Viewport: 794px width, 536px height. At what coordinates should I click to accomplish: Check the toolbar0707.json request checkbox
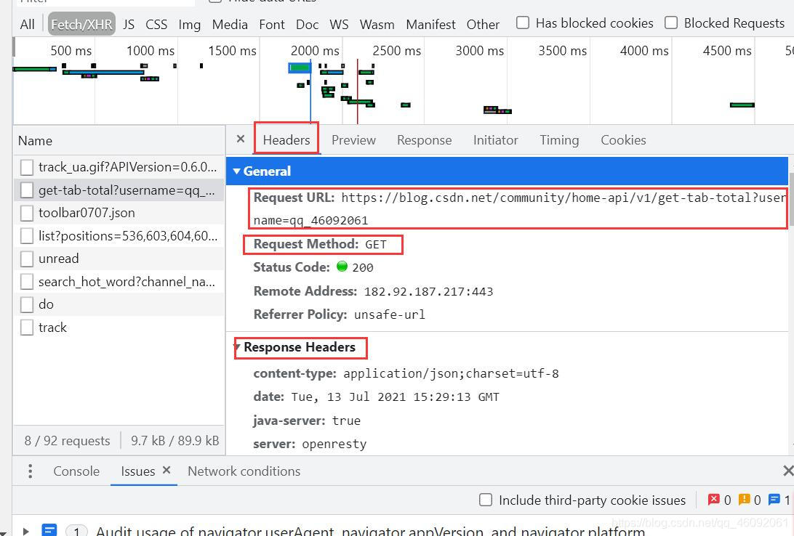[27, 213]
